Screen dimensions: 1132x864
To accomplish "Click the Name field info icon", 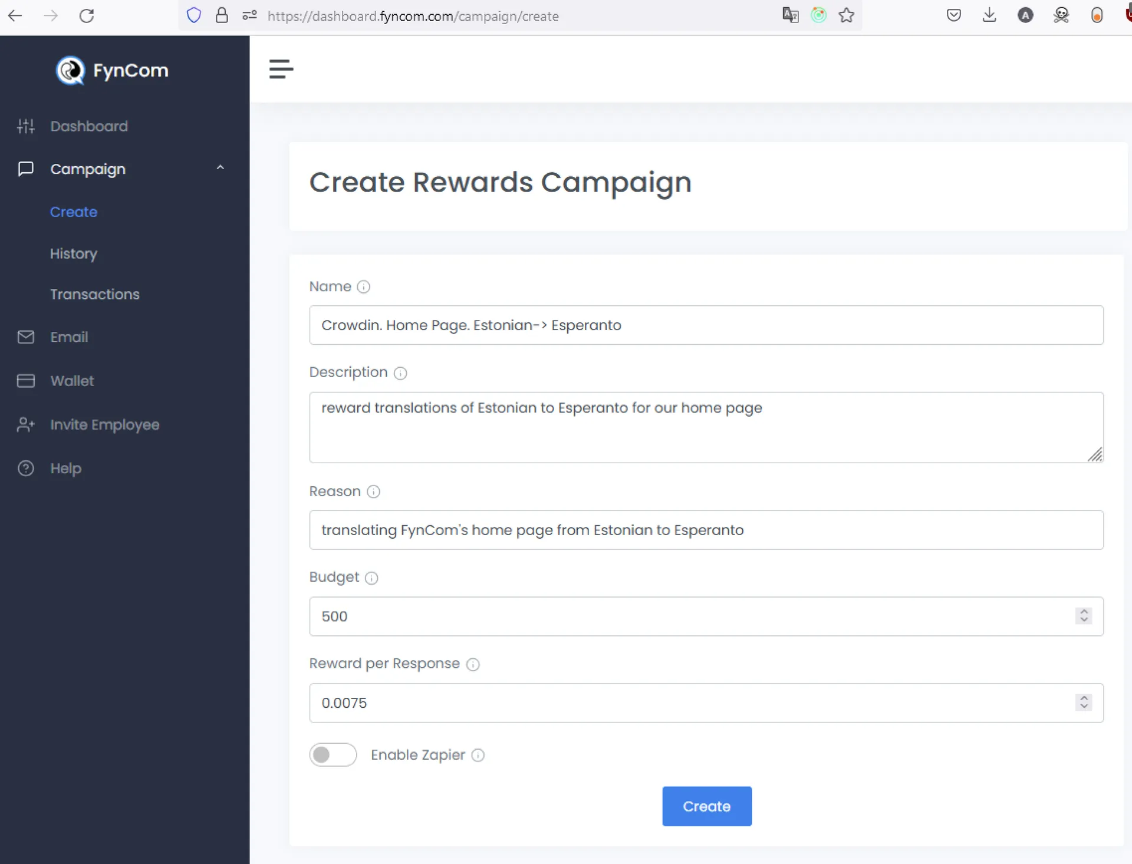I will point(363,287).
